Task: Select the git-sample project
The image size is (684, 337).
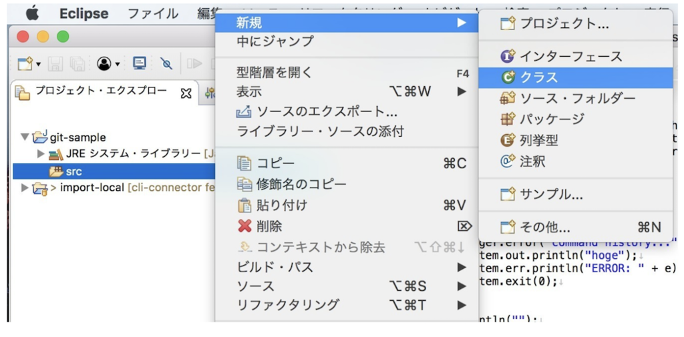Action: [77, 137]
